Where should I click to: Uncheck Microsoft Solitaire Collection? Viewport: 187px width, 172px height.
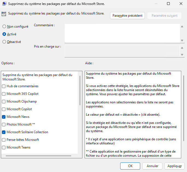click(4, 132)
